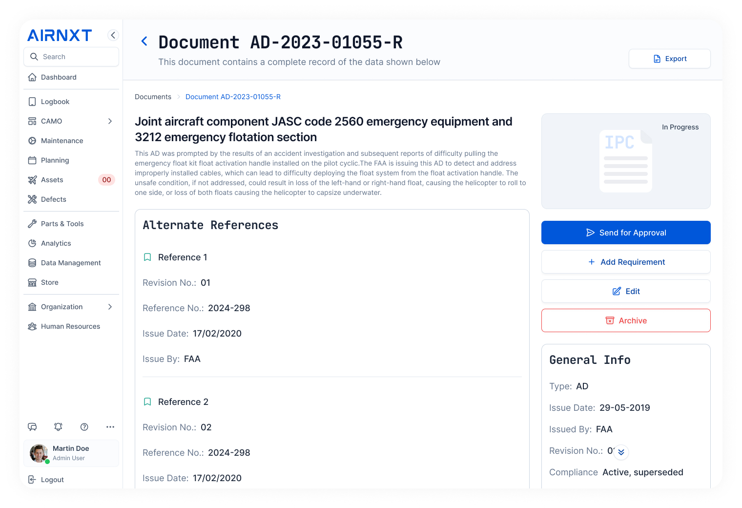This screenshot has width=742, height=508.
Task: Expand the Organization sidebar section
Action: click(x=109, y=307)
